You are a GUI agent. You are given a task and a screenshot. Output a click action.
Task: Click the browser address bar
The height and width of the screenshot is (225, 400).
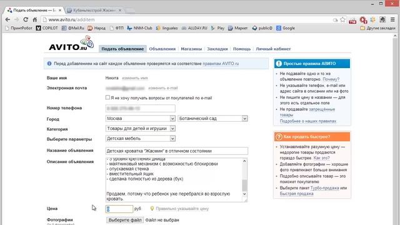(x=189, y=19)
